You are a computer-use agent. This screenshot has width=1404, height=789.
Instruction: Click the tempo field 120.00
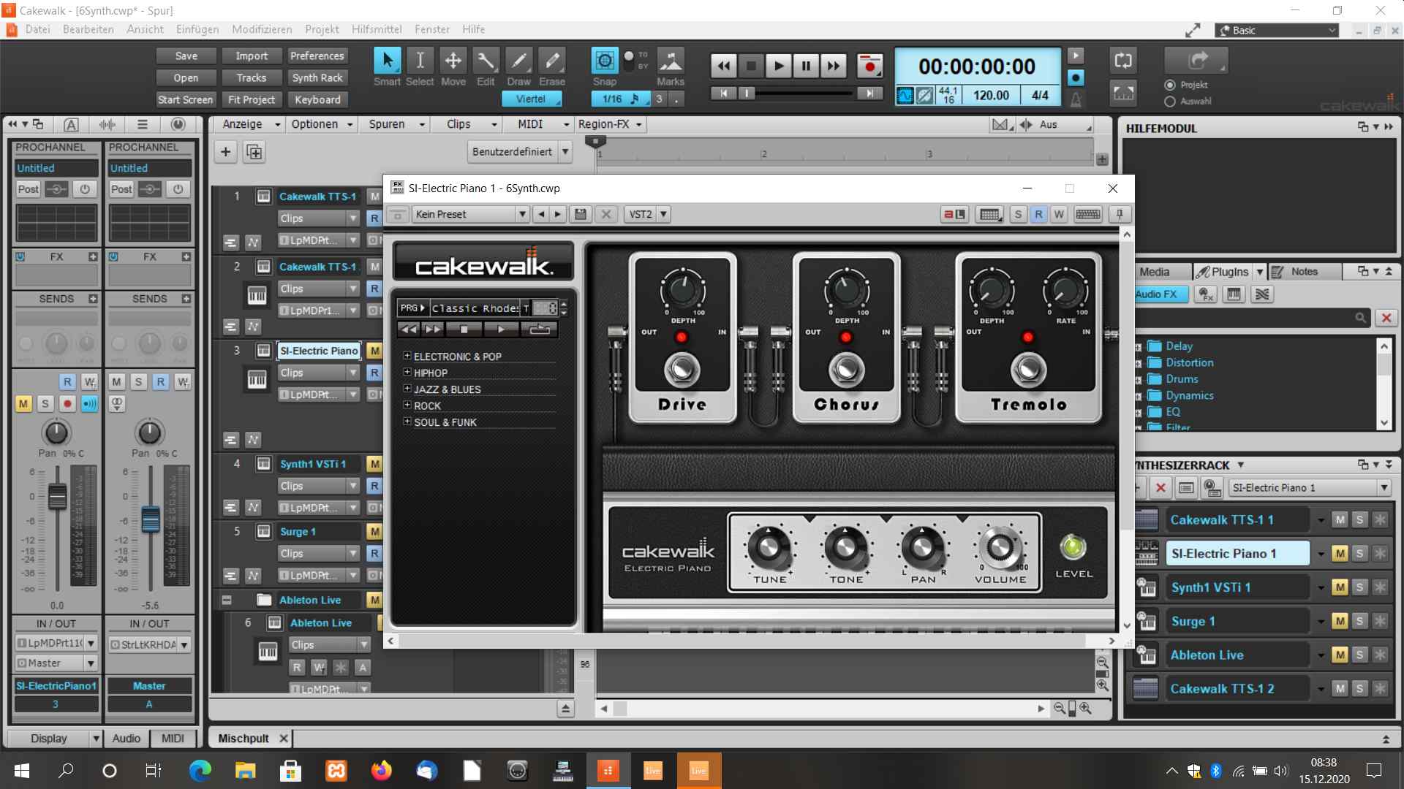click(x=990, y=96)
